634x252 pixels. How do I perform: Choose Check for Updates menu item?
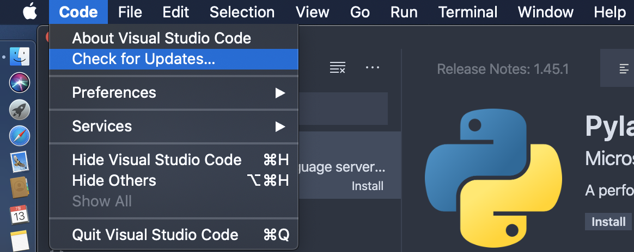click(x=173, y=59)
